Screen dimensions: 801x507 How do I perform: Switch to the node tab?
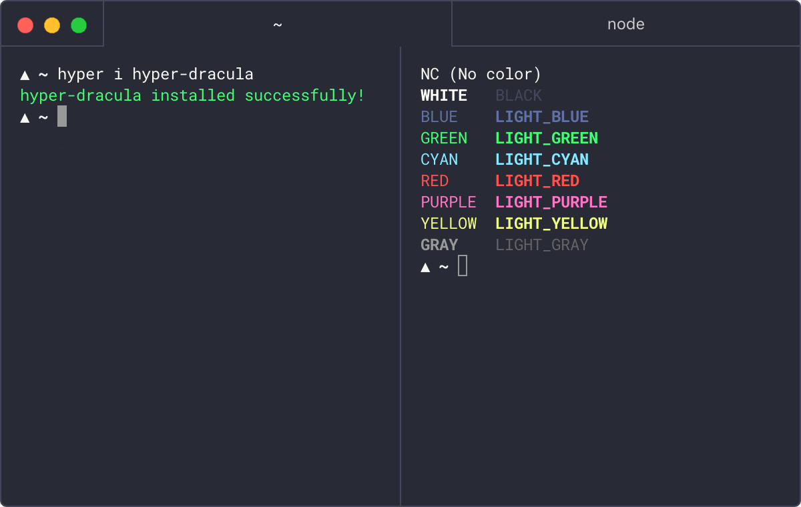(625, 25)
